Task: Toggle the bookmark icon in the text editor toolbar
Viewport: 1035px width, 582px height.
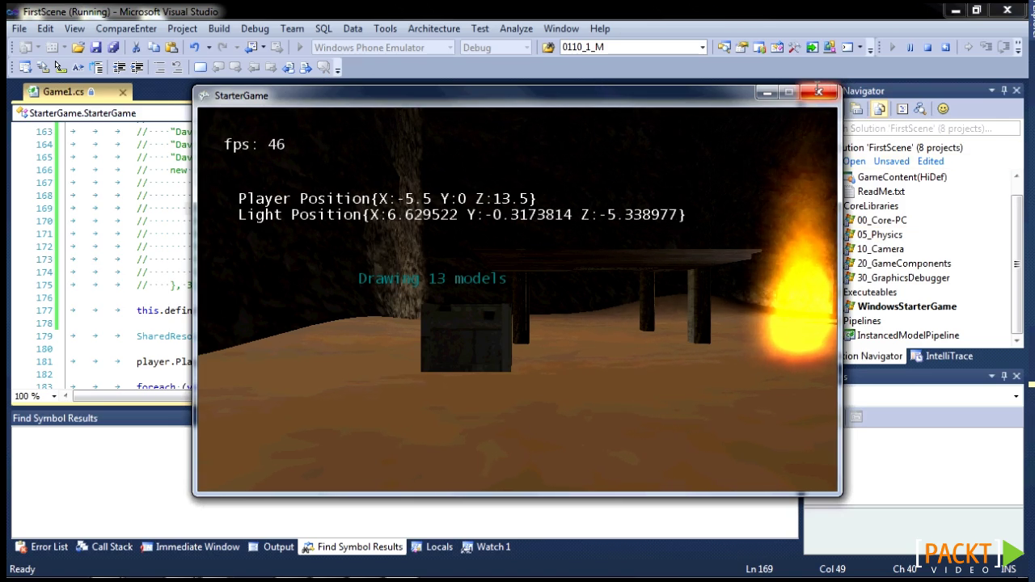Action: (x=201, y=68)
